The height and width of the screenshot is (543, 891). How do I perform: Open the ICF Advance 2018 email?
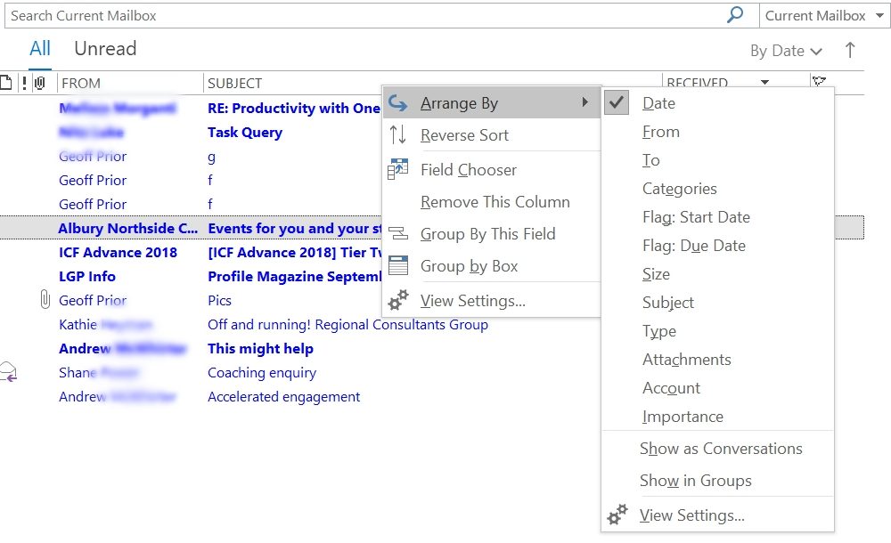[191, 252]
